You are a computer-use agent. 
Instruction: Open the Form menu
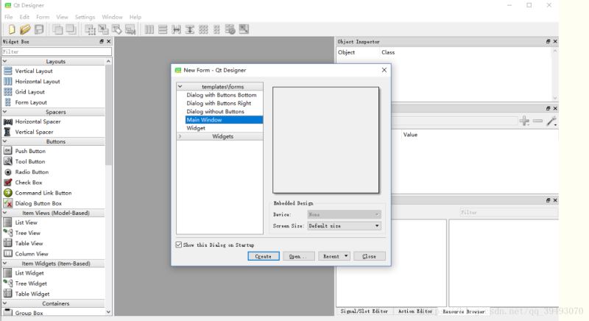click(x=43, y=17)
